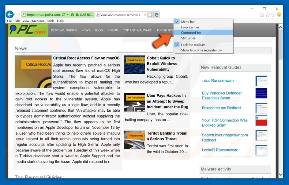Open LockeR Ransomware removal guide
Screen dimensions: 289x185
click(220, 150)
